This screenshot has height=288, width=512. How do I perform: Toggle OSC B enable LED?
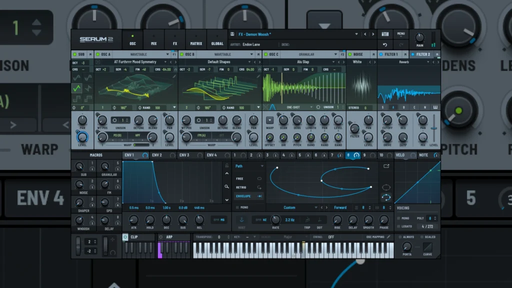181,54
